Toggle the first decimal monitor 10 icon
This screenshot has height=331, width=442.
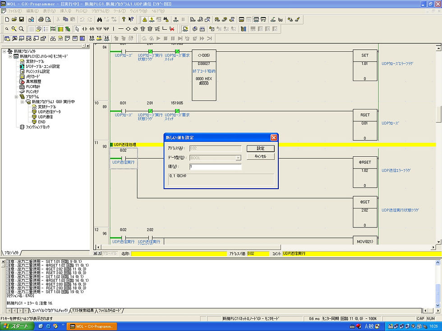92,38
